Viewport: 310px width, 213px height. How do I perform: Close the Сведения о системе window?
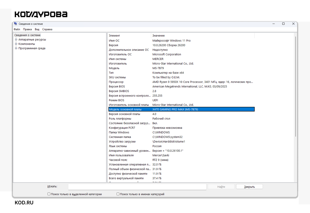pyautogui.click(x=293, y=24)
